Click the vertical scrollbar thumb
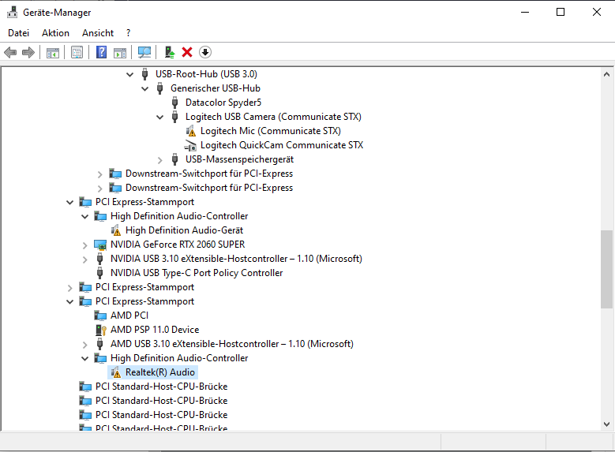 coord(606,269)
